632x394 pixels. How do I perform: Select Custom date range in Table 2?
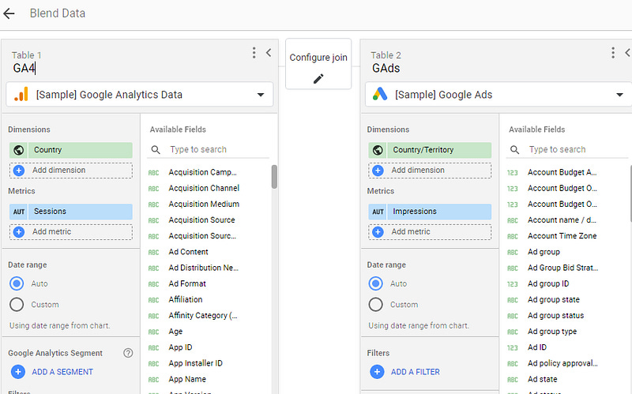tap(376, 305)
